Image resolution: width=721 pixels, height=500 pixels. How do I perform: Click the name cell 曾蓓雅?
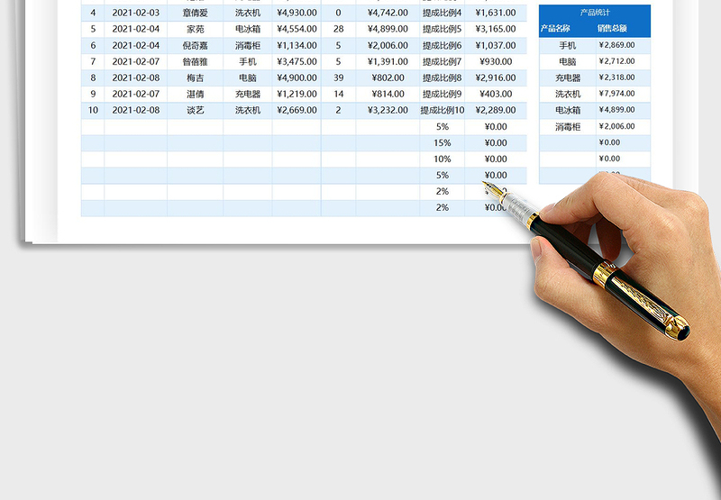[x=195, y=61]
